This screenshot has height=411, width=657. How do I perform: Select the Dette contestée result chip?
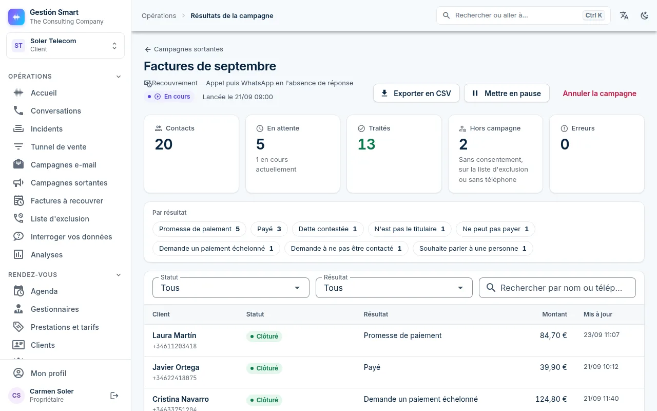328,229
